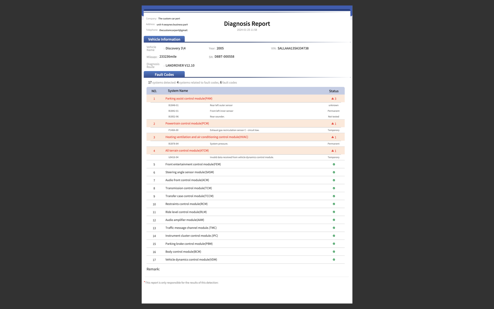Click Rear left outer sensor description
Viewport: 494px width, 309px height.
point(221,105)
